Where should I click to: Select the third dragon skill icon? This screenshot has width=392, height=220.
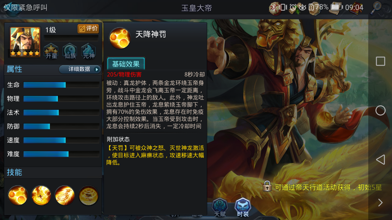65,195
